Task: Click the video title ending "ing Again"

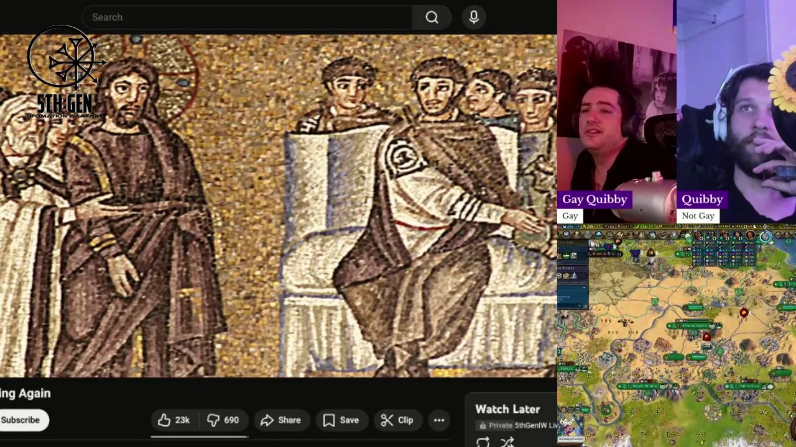Action: pos(25,394)
